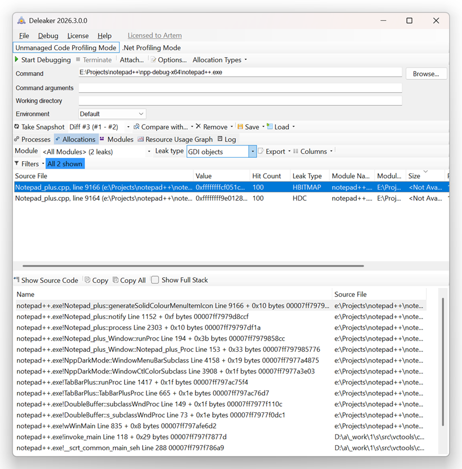This screenshot has width=462, height=469.
Task: Click the Modules tab icon
Action: coord(102,139)
